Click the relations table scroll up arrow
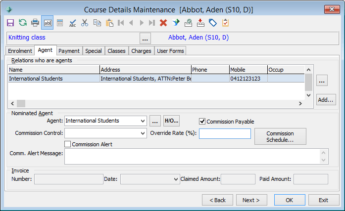 pyautogui.click(x=309, y=70)
